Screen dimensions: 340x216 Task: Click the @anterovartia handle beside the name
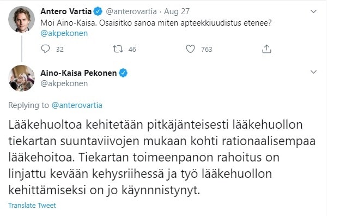(x=131, y=11)
